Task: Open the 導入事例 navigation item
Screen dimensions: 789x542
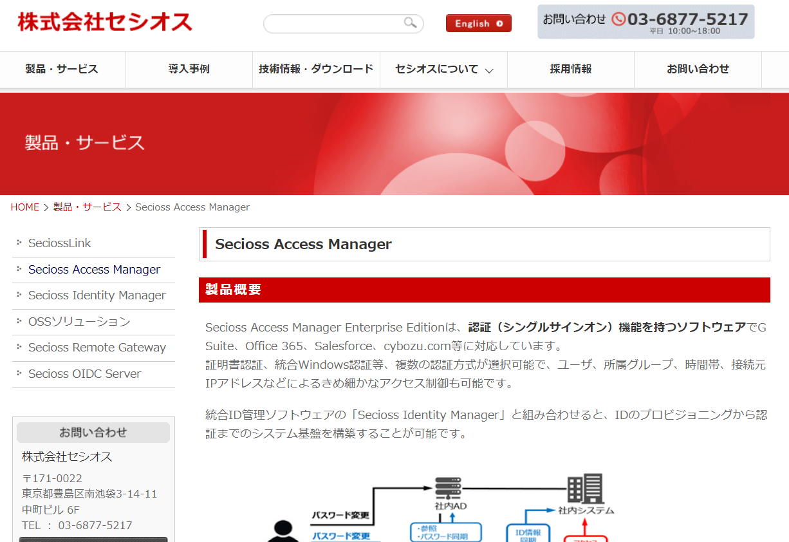Action: coord(189,69)
